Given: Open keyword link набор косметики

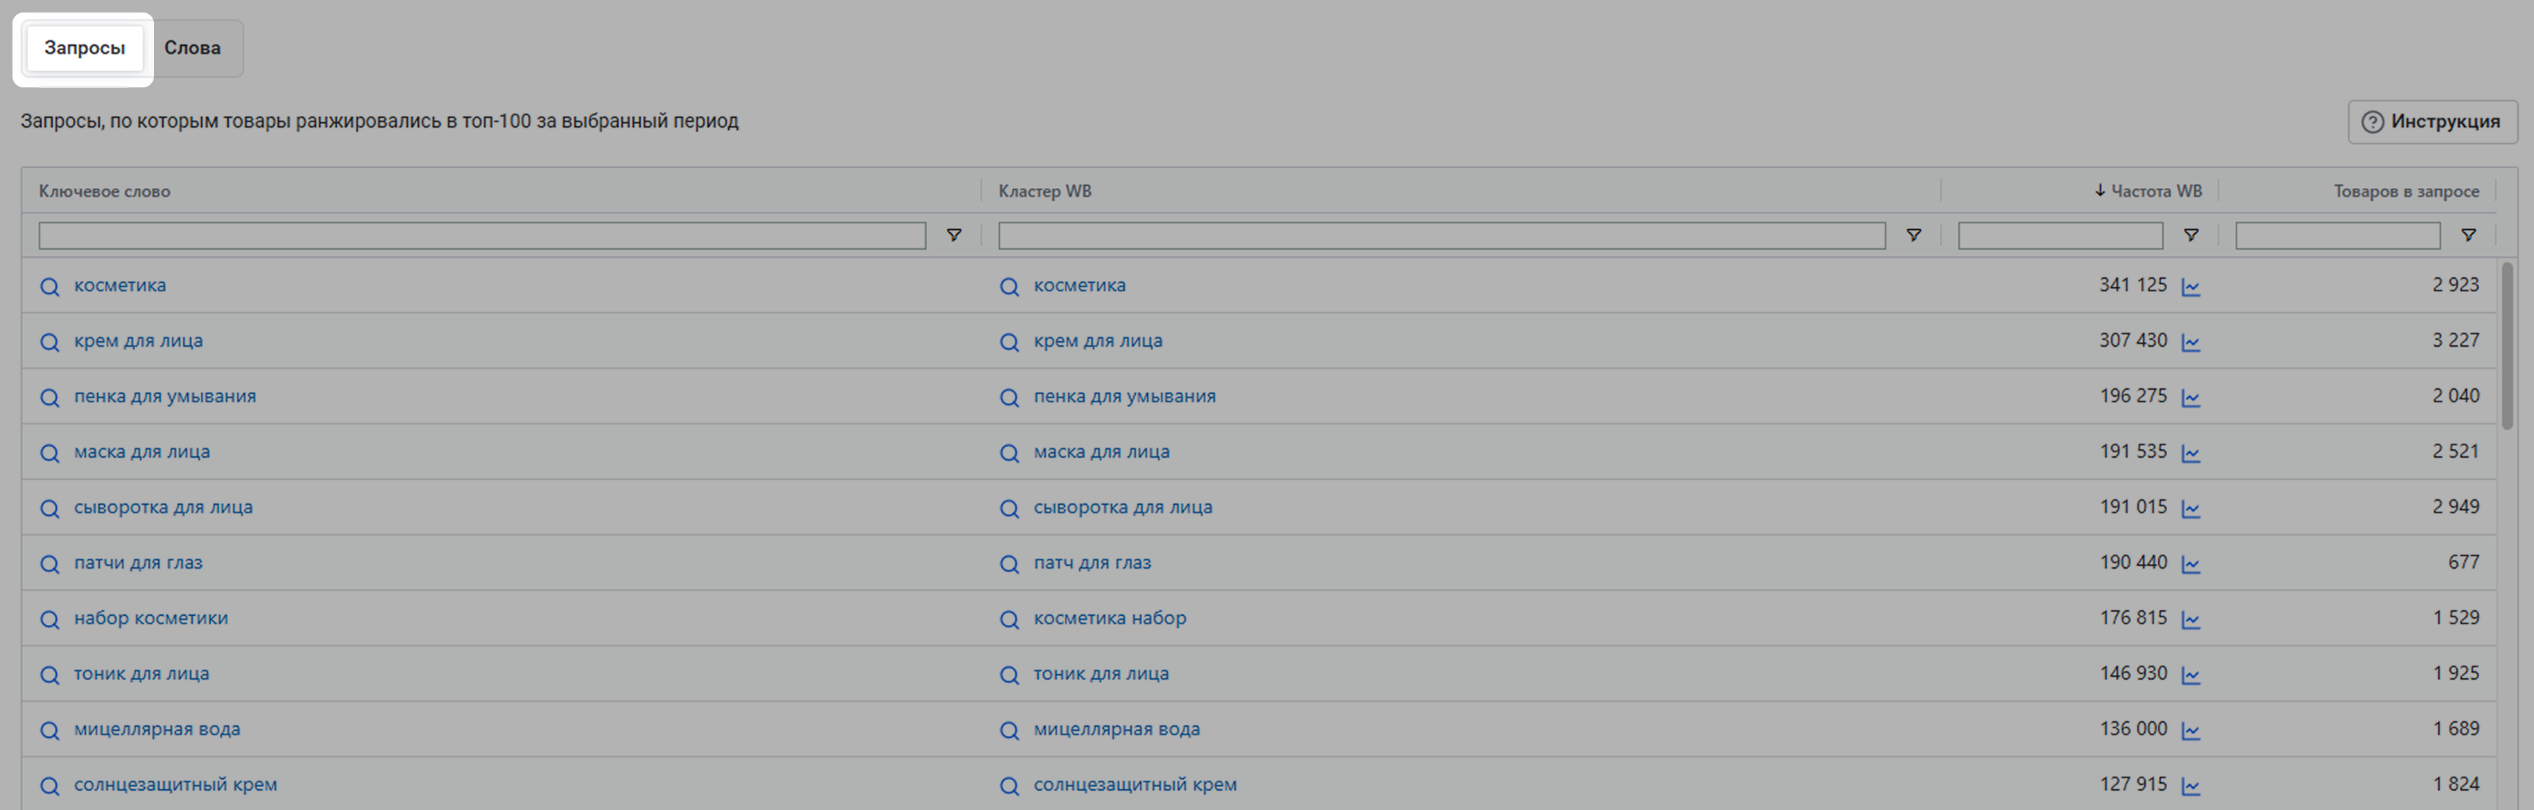Looking at the screenshot, I should tap(150, 618).
